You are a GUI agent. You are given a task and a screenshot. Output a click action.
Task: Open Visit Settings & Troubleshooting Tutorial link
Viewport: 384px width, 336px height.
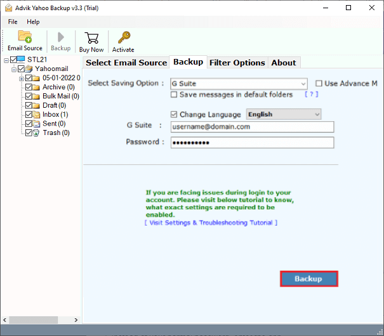click(211, 223)
